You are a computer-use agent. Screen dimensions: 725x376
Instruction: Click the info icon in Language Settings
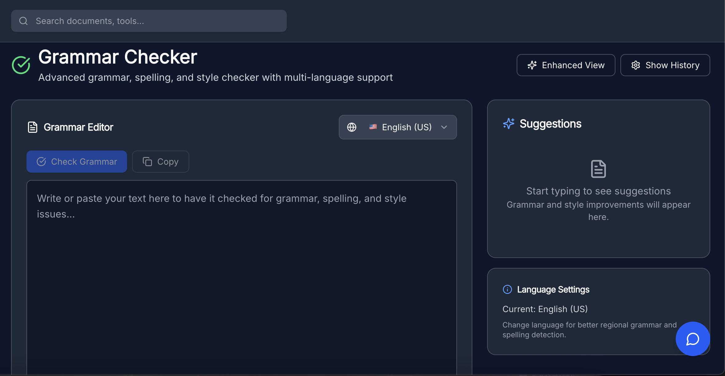[507, 289]
